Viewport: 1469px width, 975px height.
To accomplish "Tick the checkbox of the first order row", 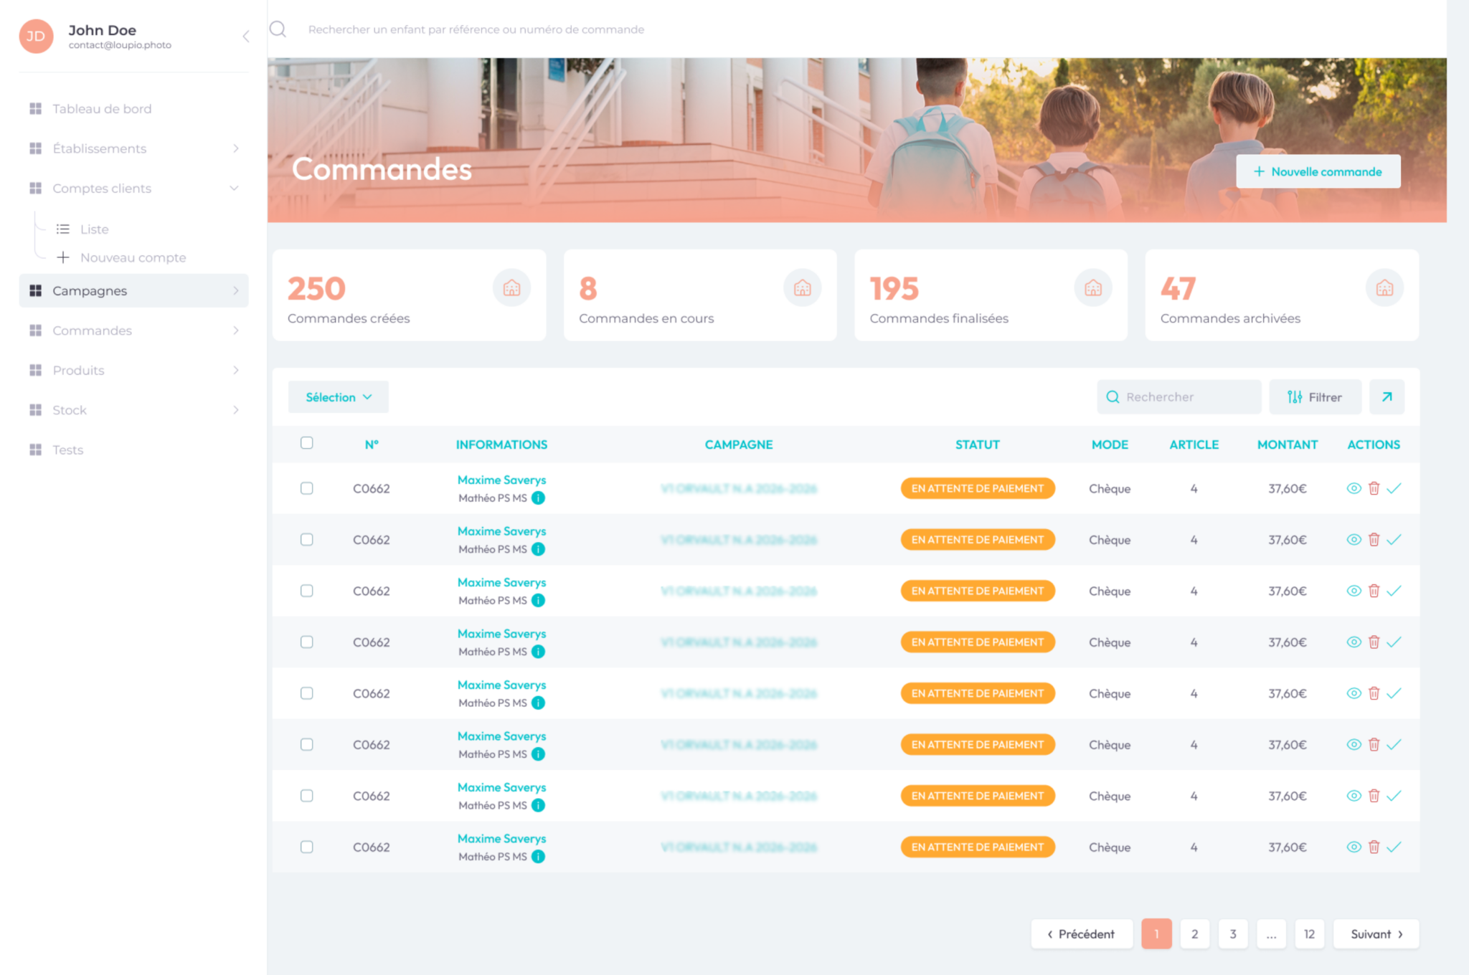I will click(307, 488).
